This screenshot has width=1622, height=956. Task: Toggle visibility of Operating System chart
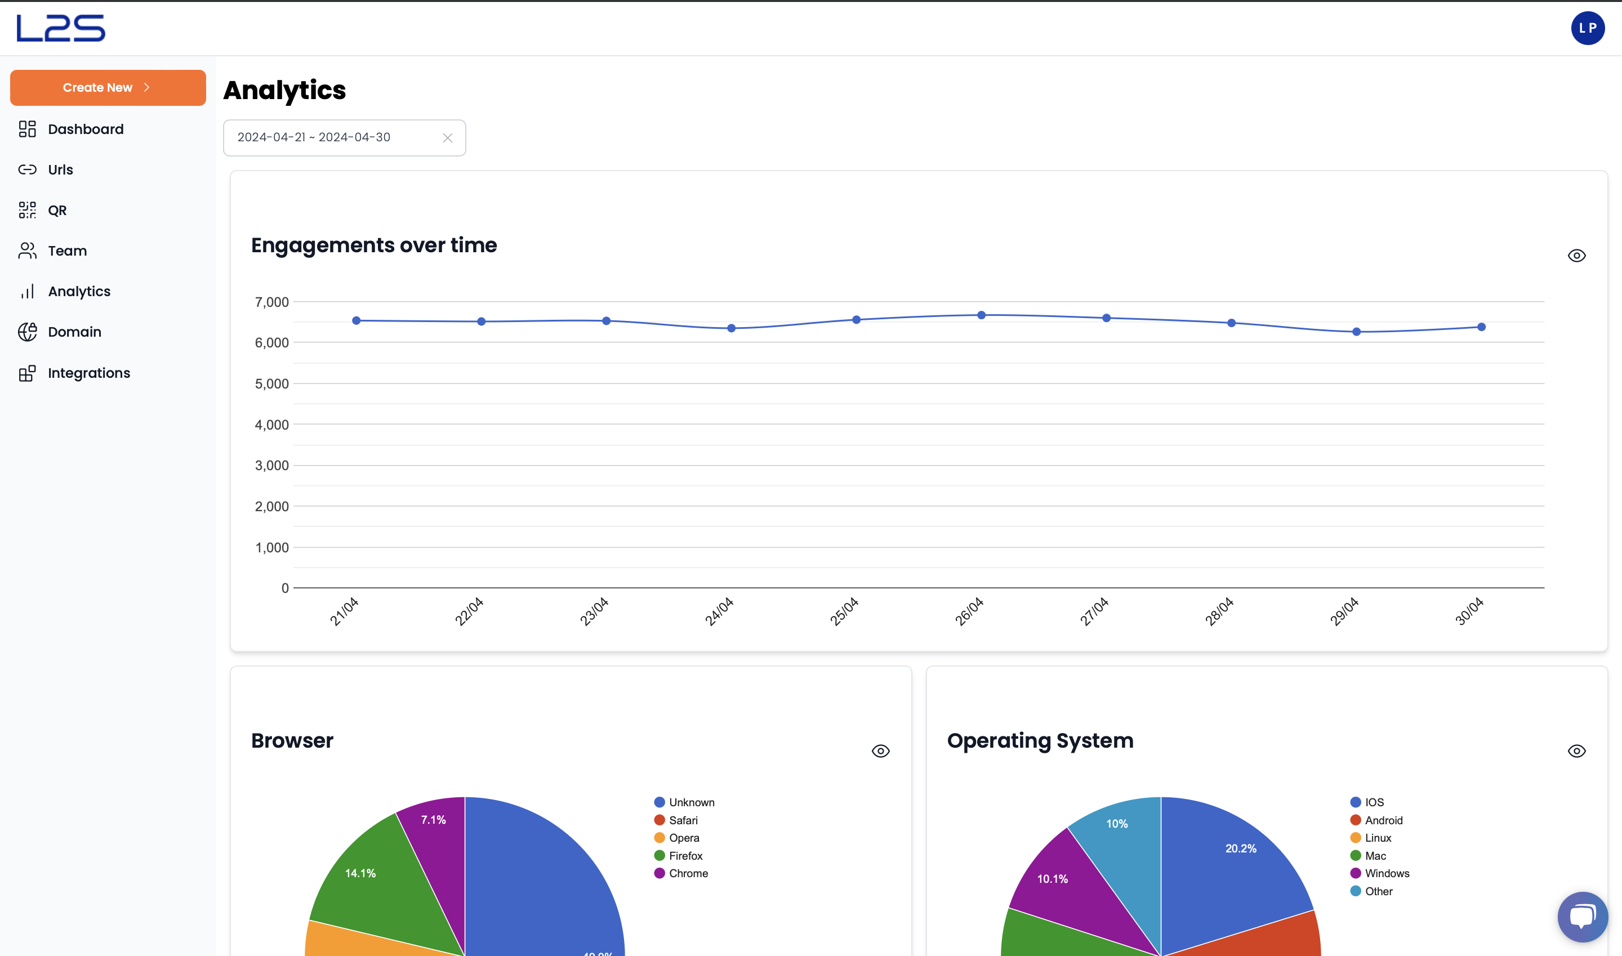pyautogui.click(x=1576, y=751)
